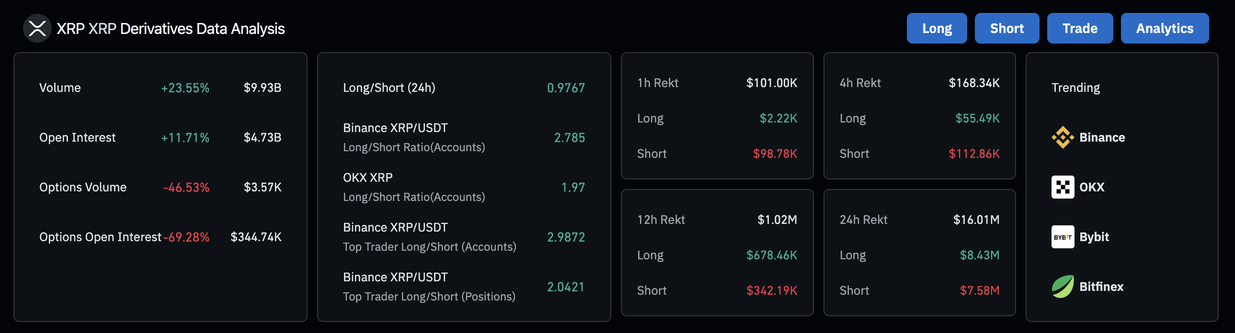Click the Bitfinex green leaf icon
Screen dimensions: 1235x333
pos(1063,287)
